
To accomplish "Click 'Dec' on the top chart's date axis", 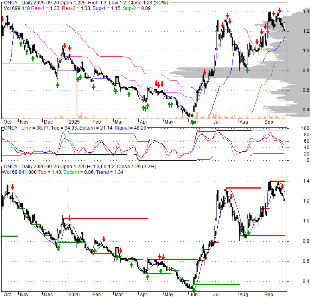I will coord(48,122).
